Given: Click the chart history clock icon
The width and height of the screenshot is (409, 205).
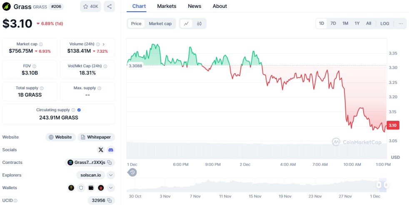Looking at the screenshot, I should point(132,172).
